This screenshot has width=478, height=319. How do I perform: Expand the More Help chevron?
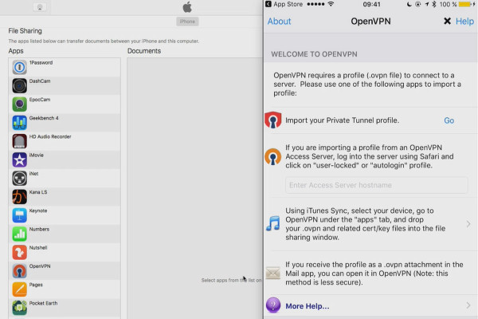[x=468, y=305]
